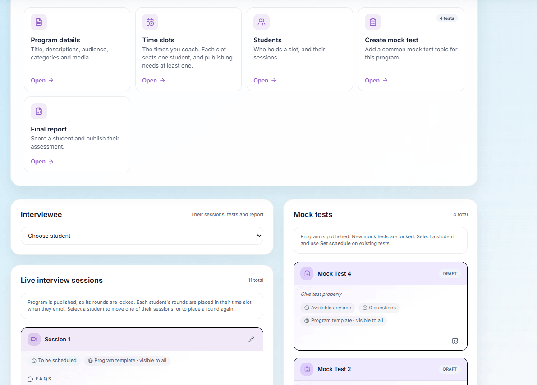This screenshot has width=537, height=385.
Task: Click the FAQS chat bubble icon
Action: [30, 379]
